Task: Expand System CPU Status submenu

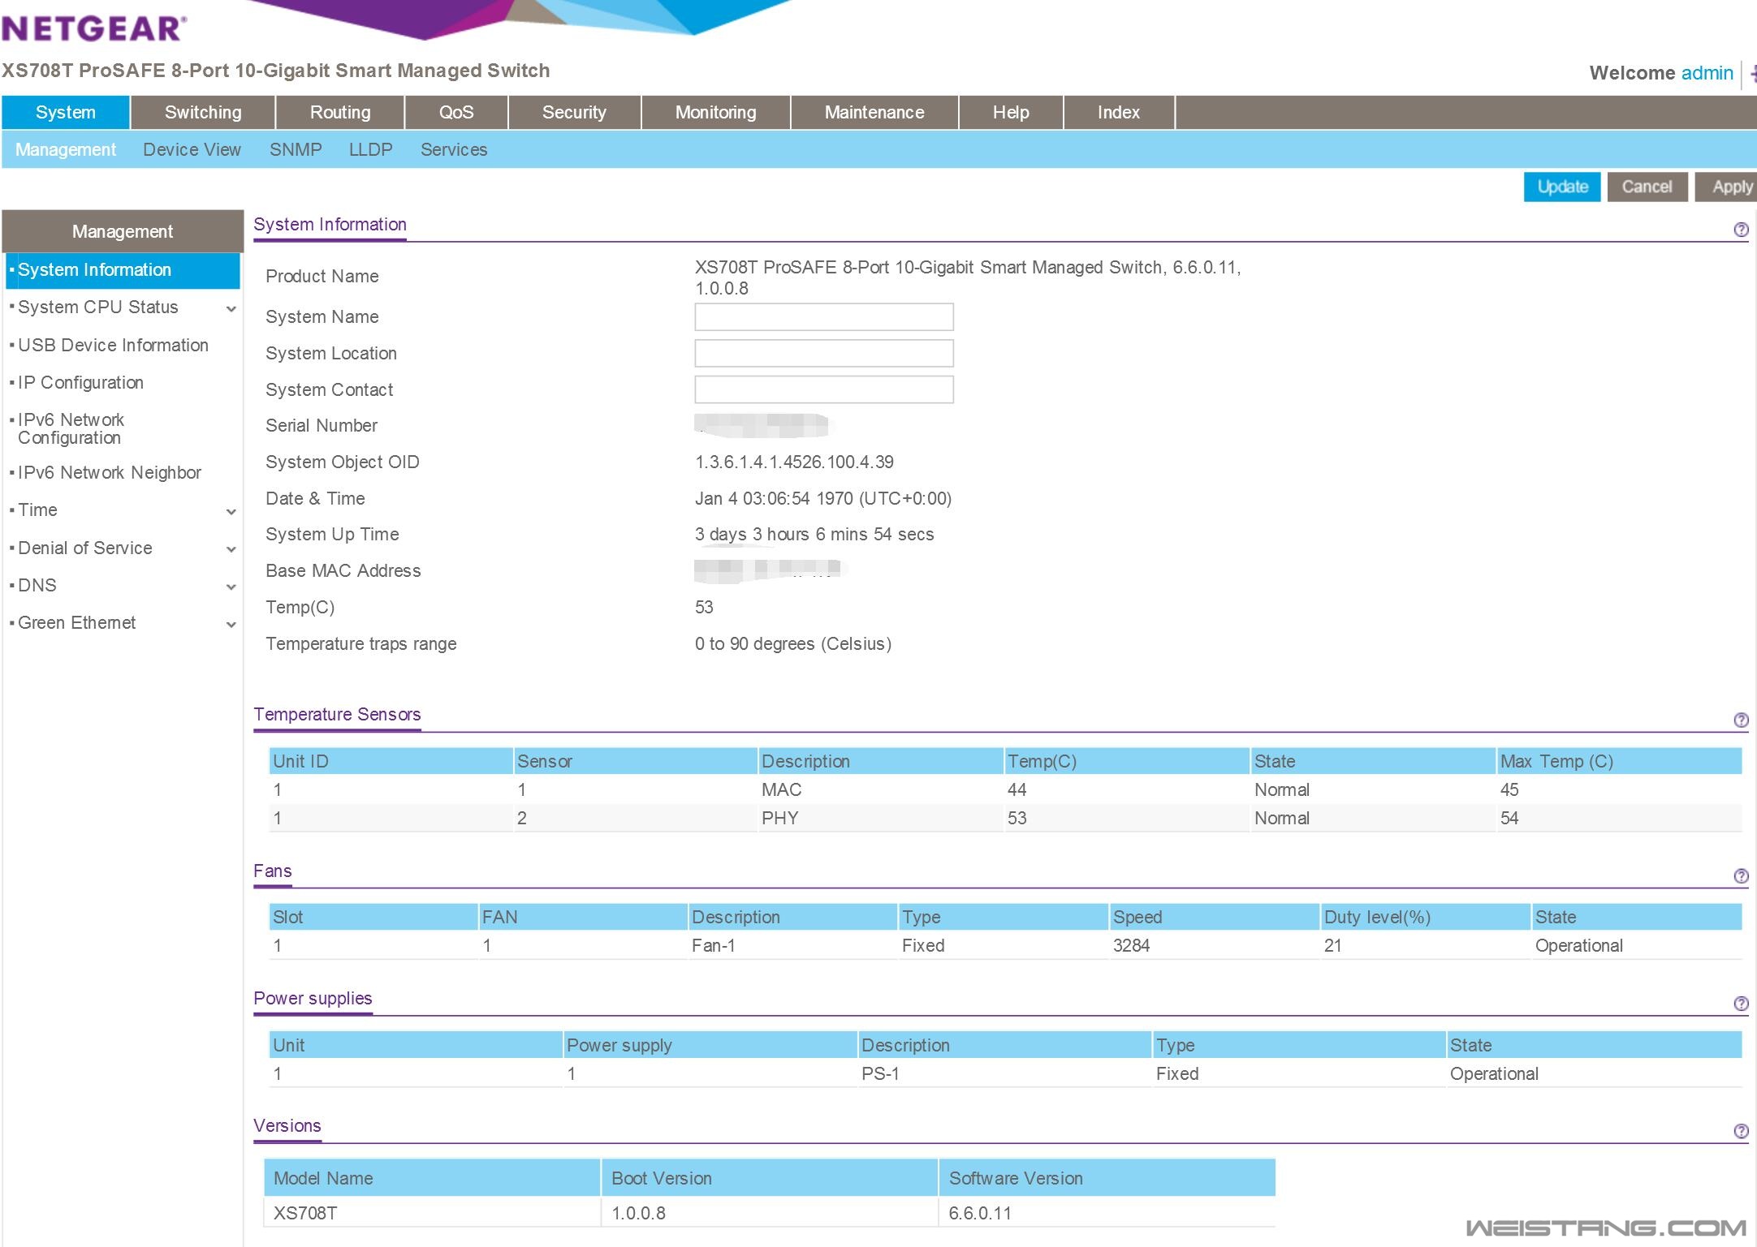Action: click(231, 309)
